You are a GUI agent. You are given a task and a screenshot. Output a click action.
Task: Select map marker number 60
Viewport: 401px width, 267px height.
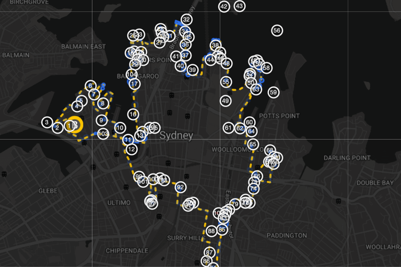coord(250,122)
